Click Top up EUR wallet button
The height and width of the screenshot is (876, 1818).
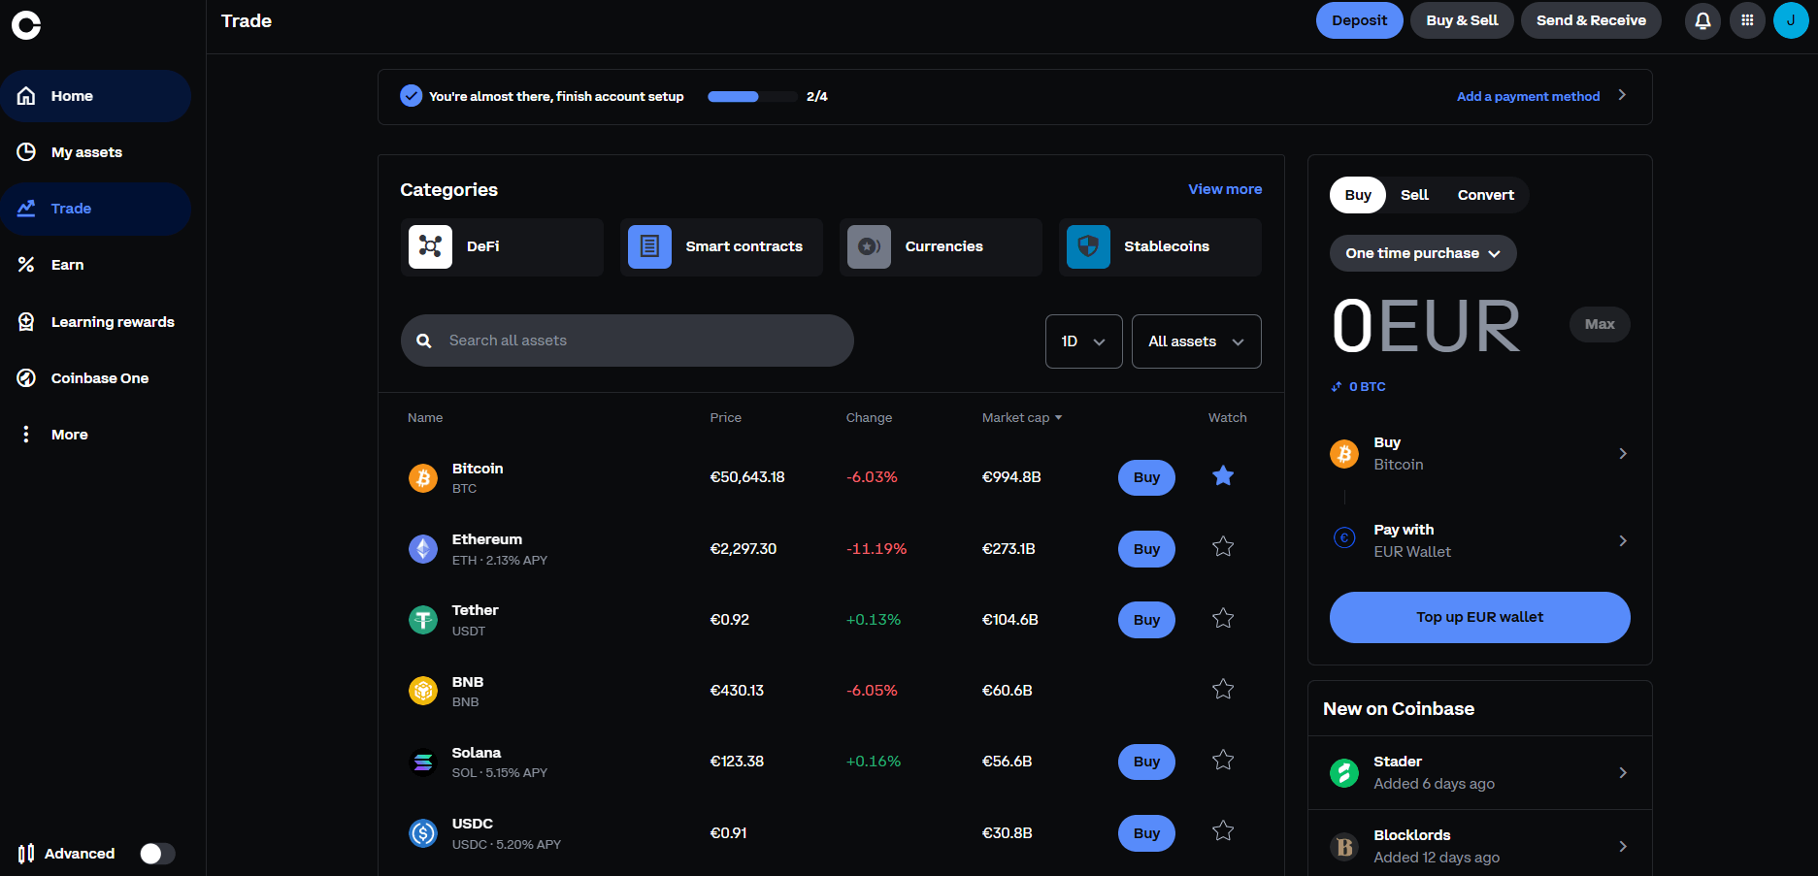(x=1479, y=617)
